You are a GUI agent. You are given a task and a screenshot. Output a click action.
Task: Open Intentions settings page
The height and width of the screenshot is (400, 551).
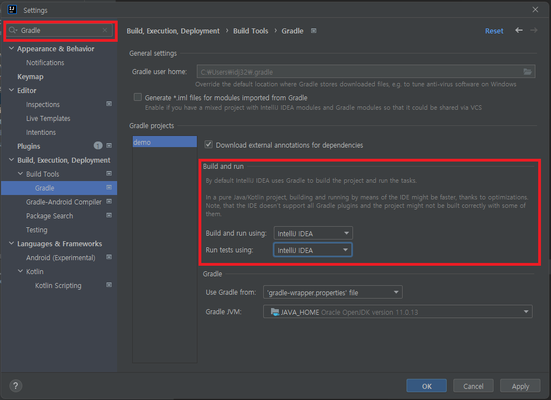coord(41,133)
